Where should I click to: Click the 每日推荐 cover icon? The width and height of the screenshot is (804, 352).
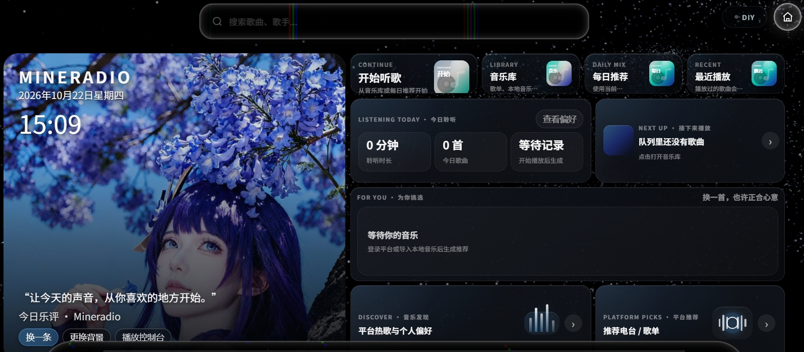click(x=662, y=73)
